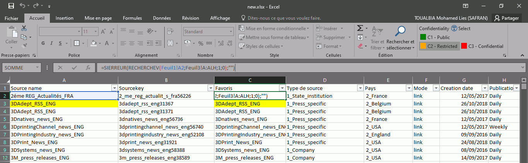Click the yellow highlighted cell 3DAdept_RSS_ENG in column A
528x163 pixels.
pos(64,104)
